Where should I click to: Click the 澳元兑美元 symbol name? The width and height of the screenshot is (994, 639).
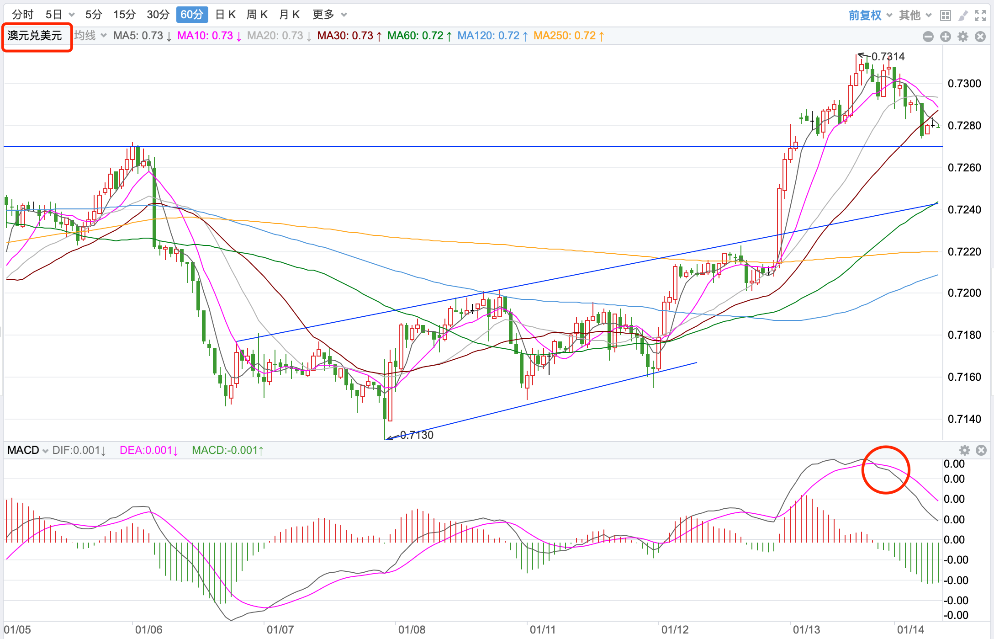[x=35, y=36]
